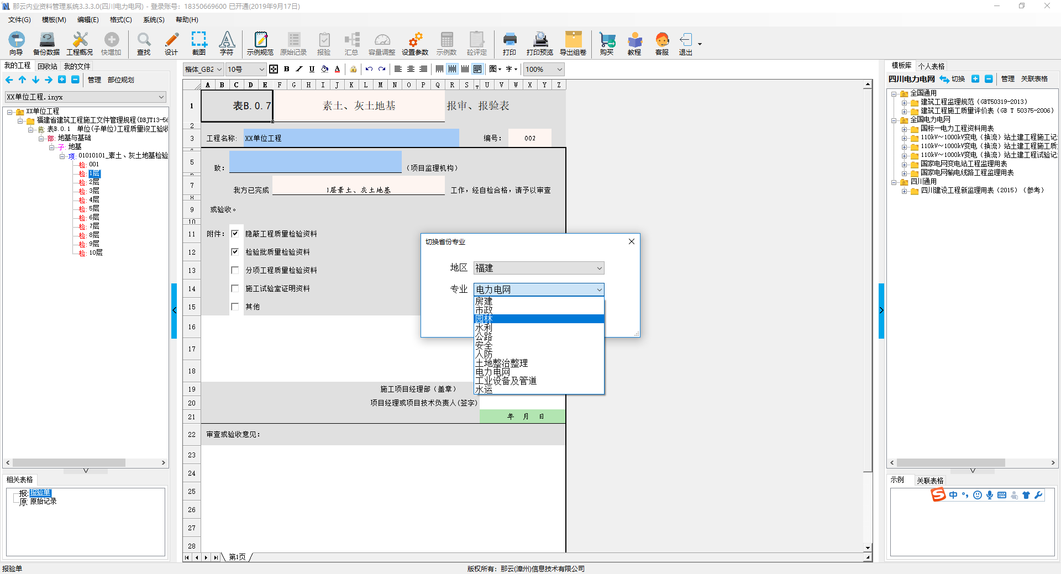Open 打印预览 print preview

pos(540,44)
